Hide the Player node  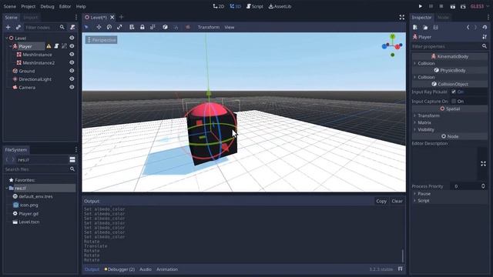tap(72, 46)
